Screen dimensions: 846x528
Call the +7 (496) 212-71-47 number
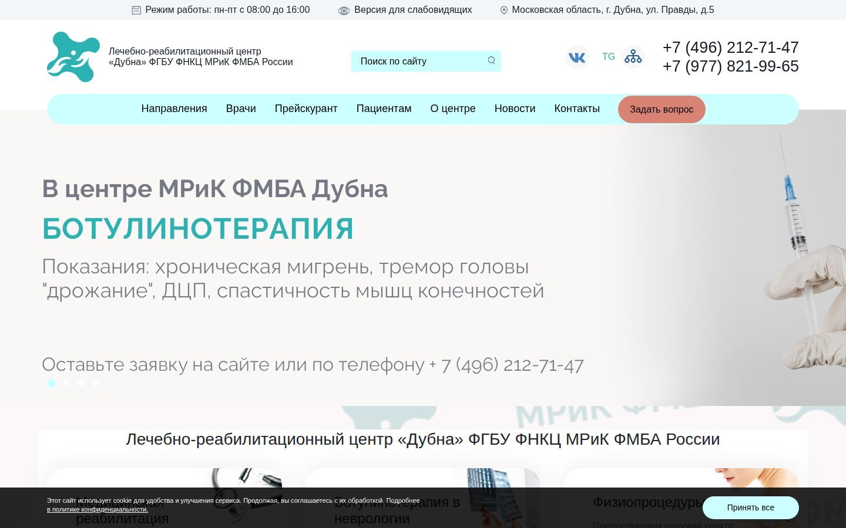click(x=731, y=48)
